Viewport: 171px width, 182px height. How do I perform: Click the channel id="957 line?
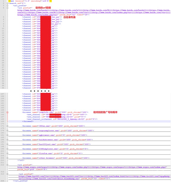point(40,67)
